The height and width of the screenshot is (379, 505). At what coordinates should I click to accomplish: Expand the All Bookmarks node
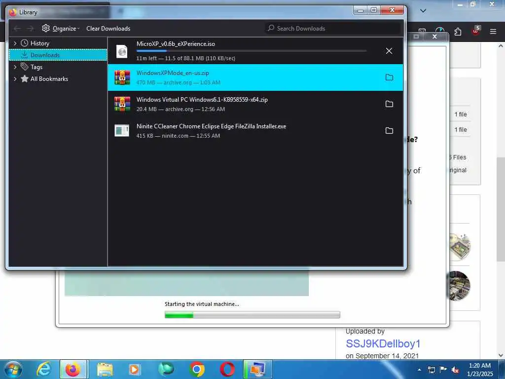click(x=15, y=79)
